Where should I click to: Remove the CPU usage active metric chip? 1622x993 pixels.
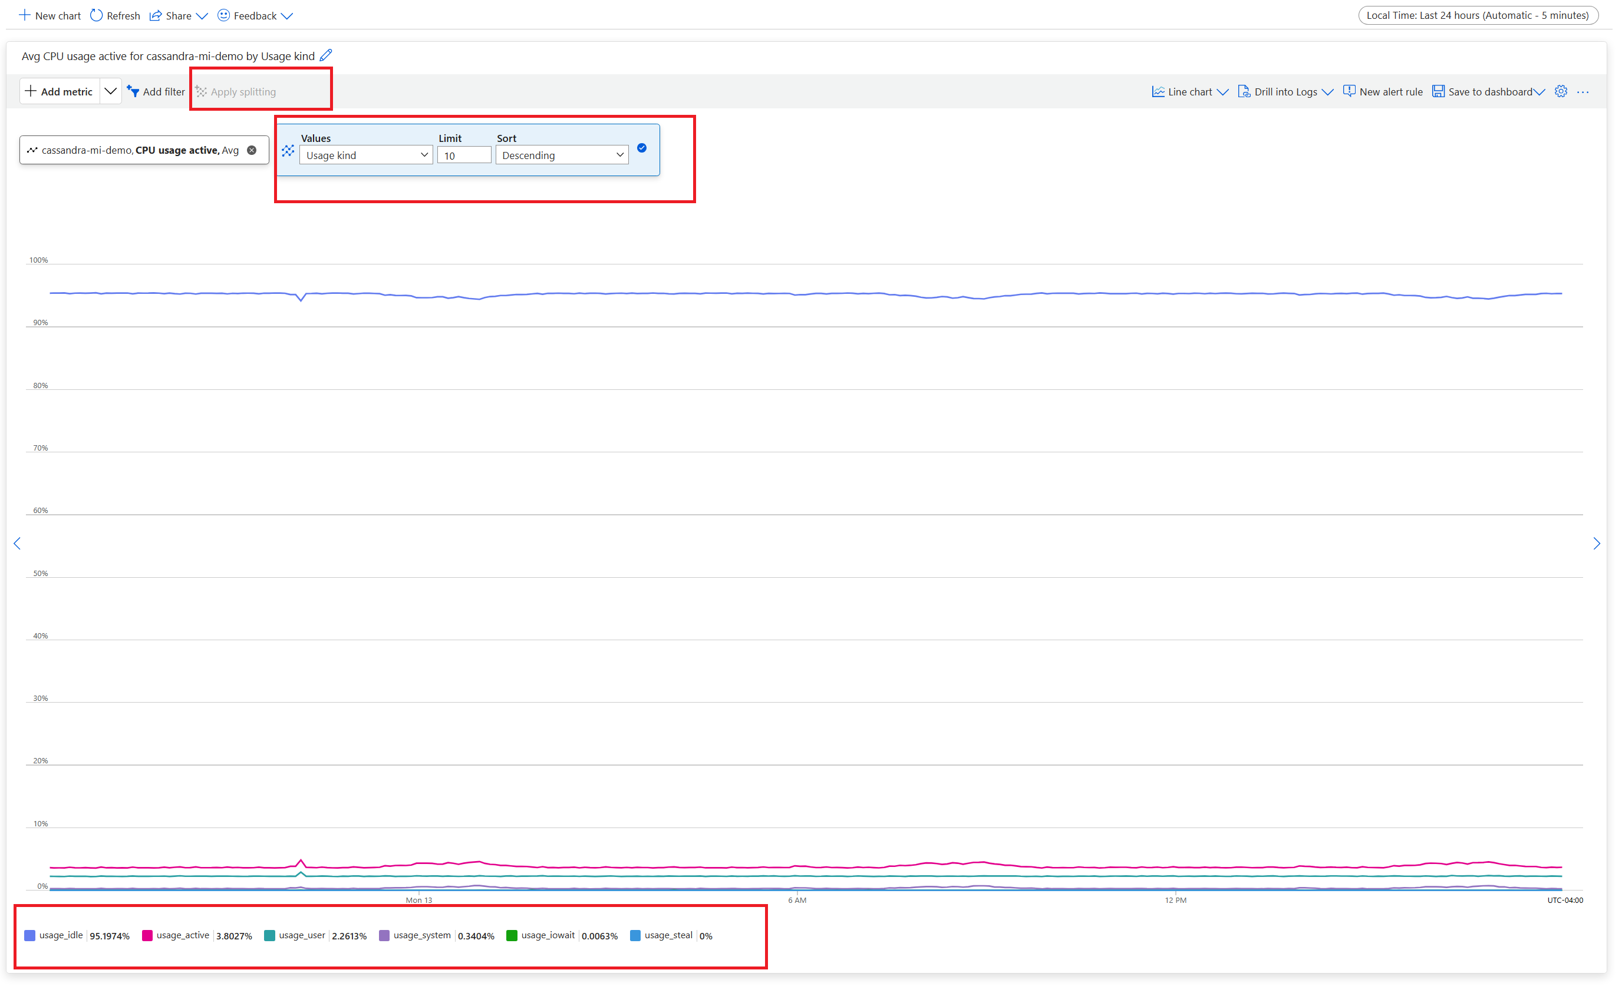tap(252, 151)
